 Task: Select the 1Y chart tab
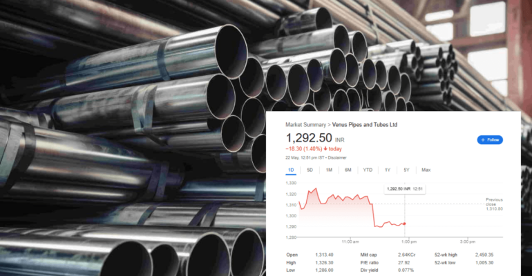point(388,170)
